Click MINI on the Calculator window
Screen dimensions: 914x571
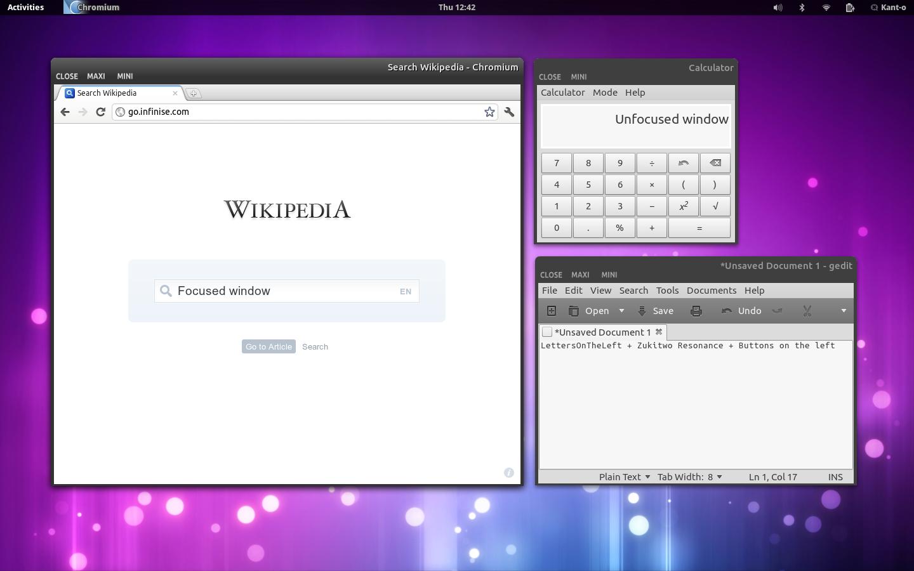[578, 77]
